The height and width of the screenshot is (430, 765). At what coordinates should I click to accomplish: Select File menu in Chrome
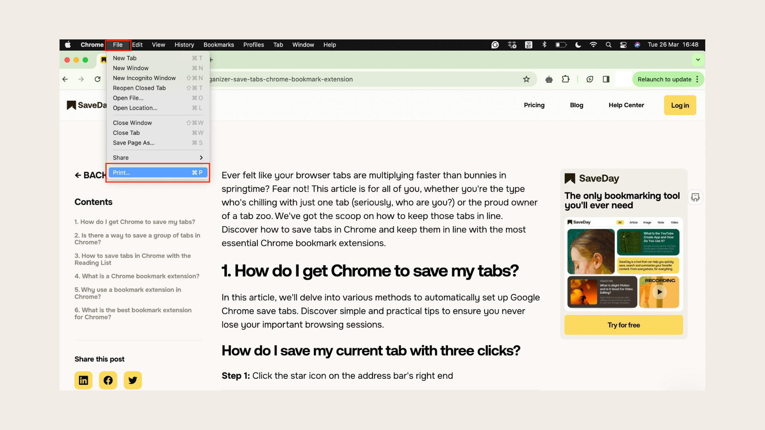tap(117, 45)
